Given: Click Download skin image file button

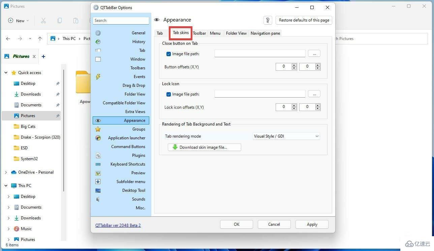Looking at the screenshot, I should pos(205,147).
